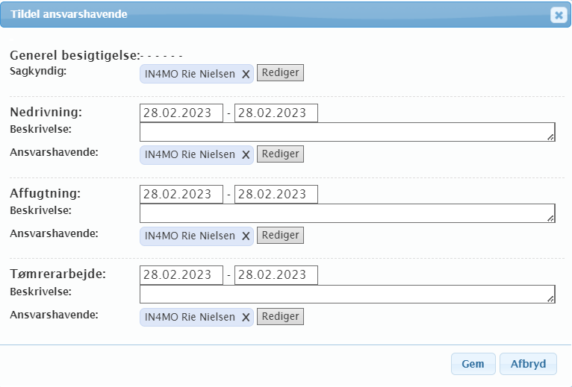Remove IN4MO Rie Nielsen tag under Tømrerarbejde
Viewport: 572px width, 387px height.
coord(246,317)
